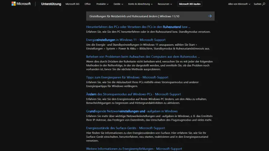The height and width of the screenshot is (151, 269).
Task: Open Beheben von Problemen beim Aufwachen result
Action: point(143,57)
